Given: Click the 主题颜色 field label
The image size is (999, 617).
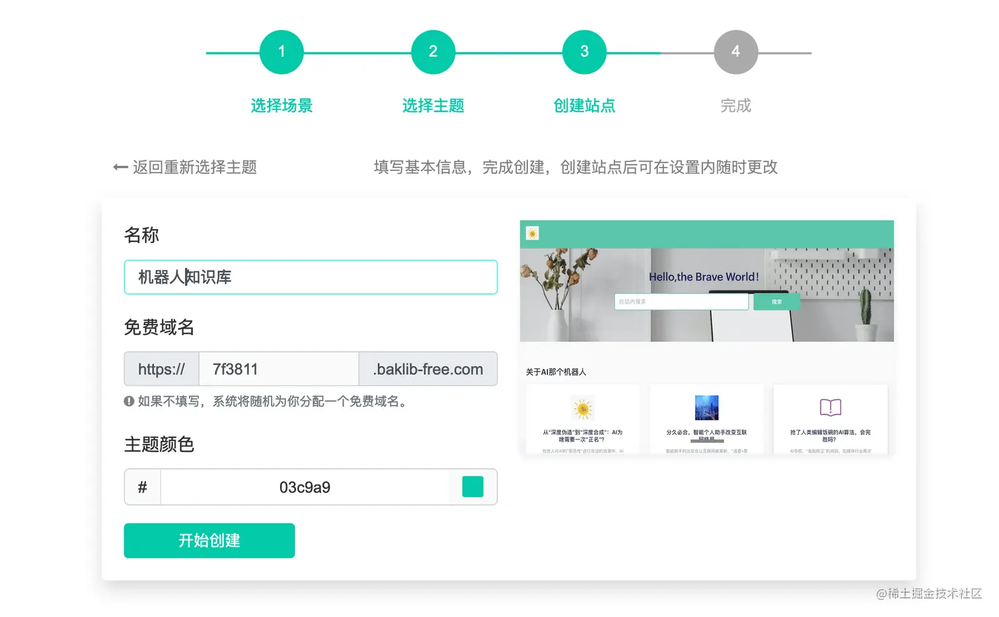Looking at the screenshot, I should point(159,444).
